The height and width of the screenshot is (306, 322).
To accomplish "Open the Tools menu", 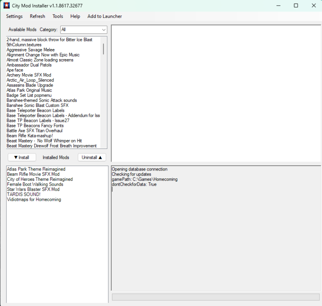I will (58, 16).
